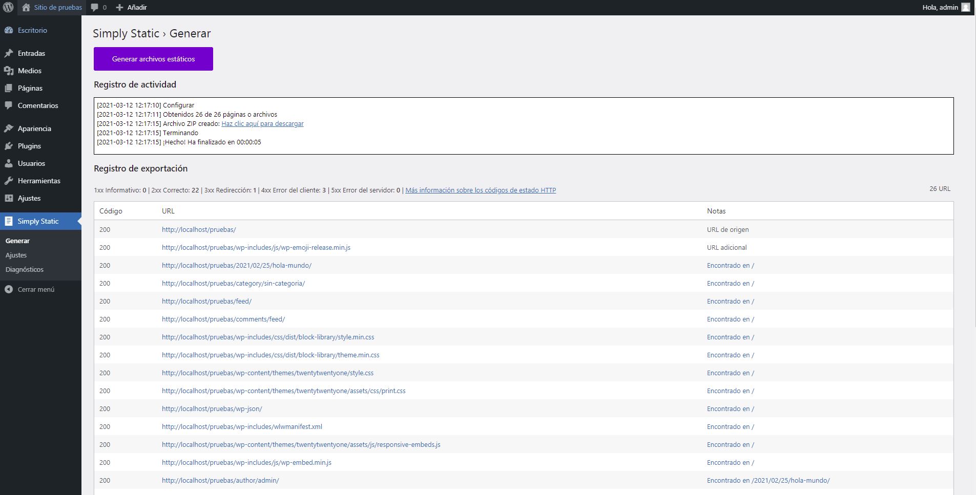Image resolution: width=976 pixels, height=495 pixels.
Task: Click the Herramientas wrench icon
Action: (x=9, y=181)
